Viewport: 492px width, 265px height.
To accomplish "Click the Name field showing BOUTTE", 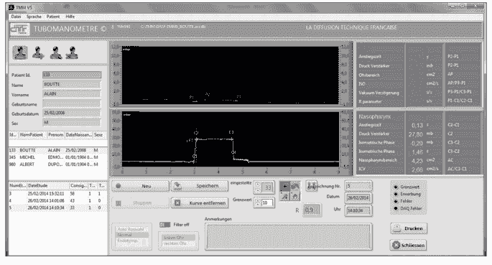I will [72, 84].
